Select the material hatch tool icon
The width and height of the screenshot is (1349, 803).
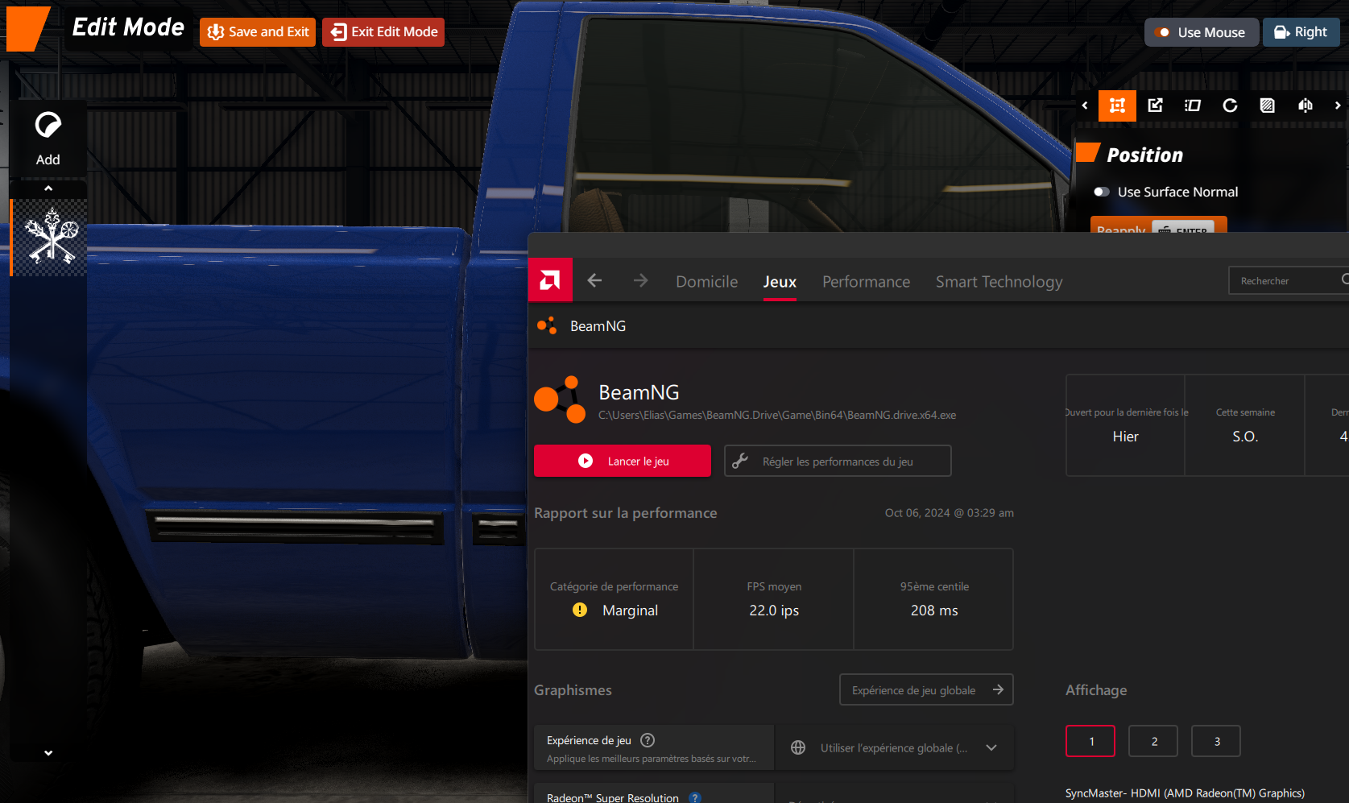point(1268,106)
